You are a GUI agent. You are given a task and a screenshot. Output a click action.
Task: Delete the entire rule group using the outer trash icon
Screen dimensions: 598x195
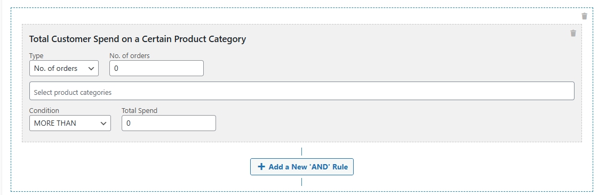coord(584,16)
